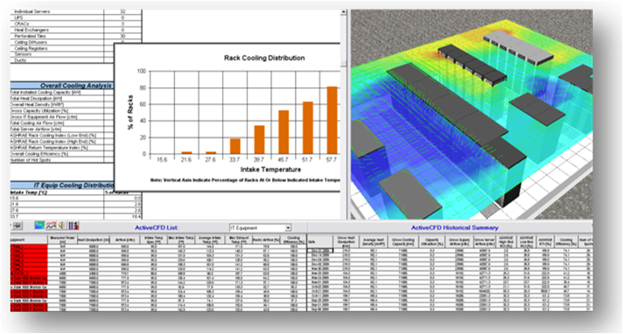Click the Overall Cooling Efficiency row
Viewport: 623px width, 334px height.
pyautogui.click(x=62, y=154)
